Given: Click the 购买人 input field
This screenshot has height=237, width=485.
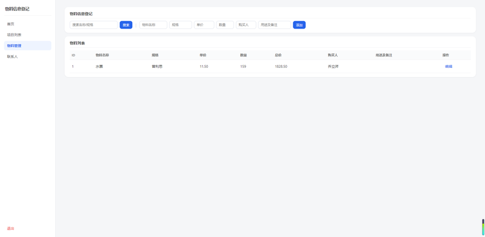Looking at the screenshot, I should [x=246, y=25].
